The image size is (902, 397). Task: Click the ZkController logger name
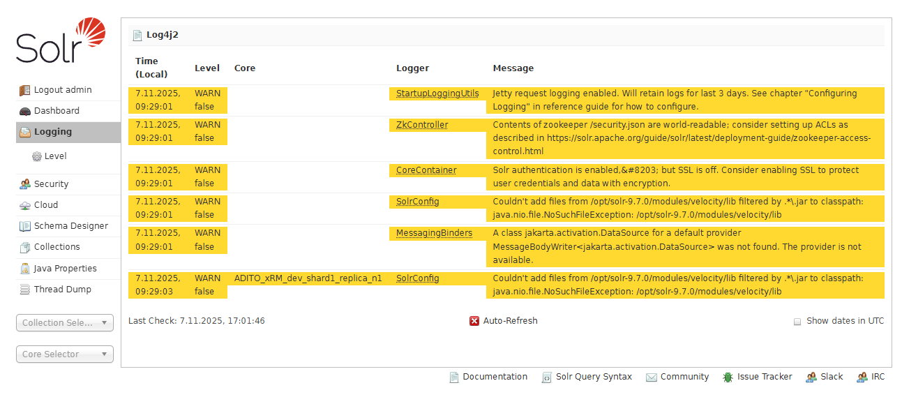(422, 125)
